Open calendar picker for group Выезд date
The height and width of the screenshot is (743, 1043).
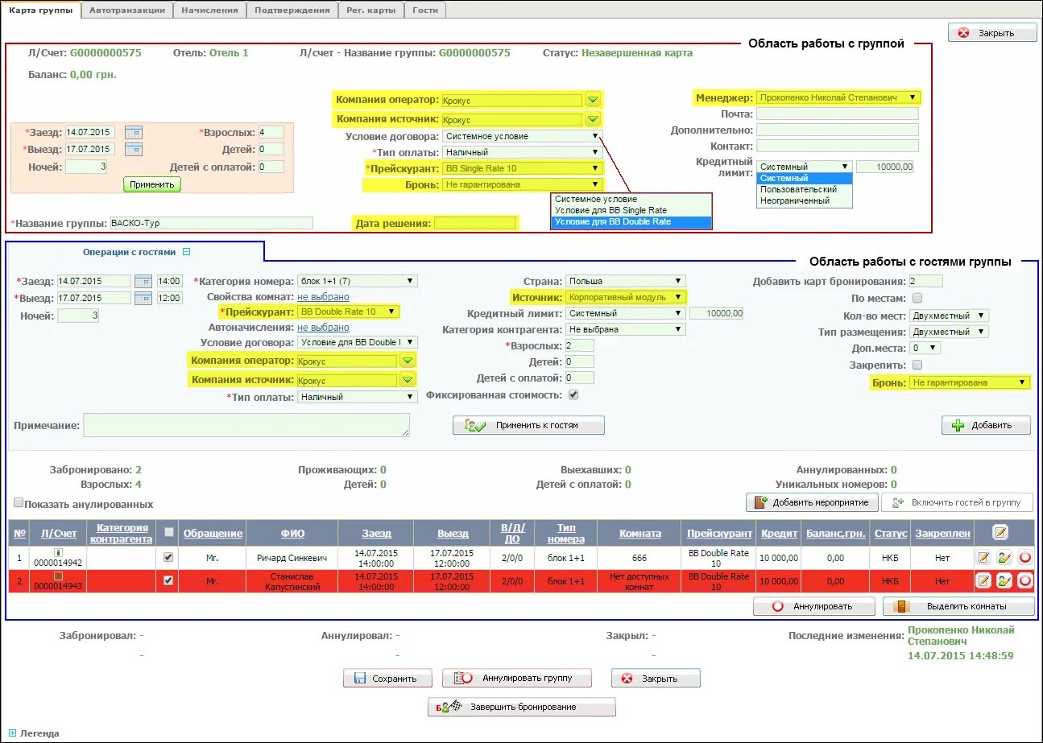133,149
